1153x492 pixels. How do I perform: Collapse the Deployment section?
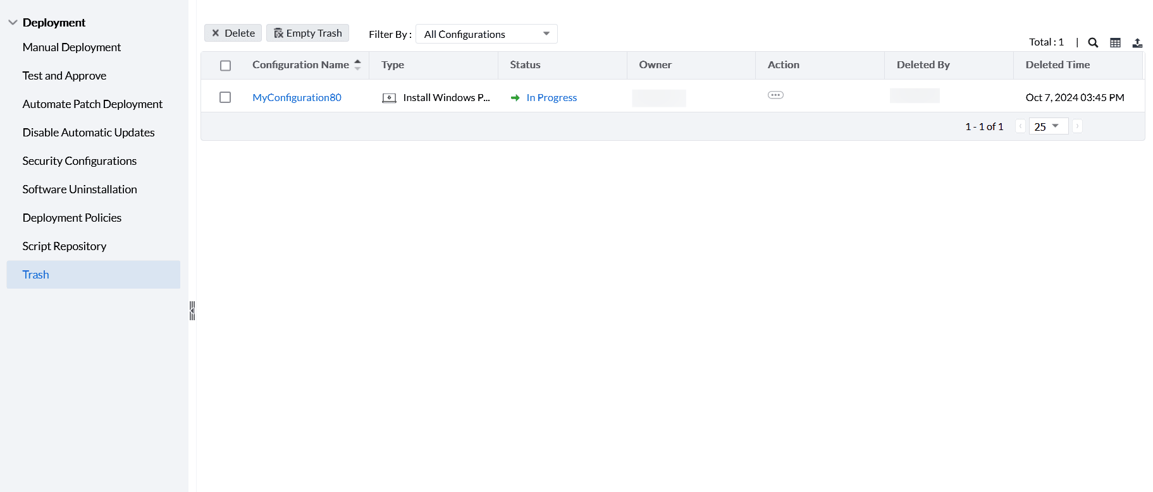pos(13,23)
